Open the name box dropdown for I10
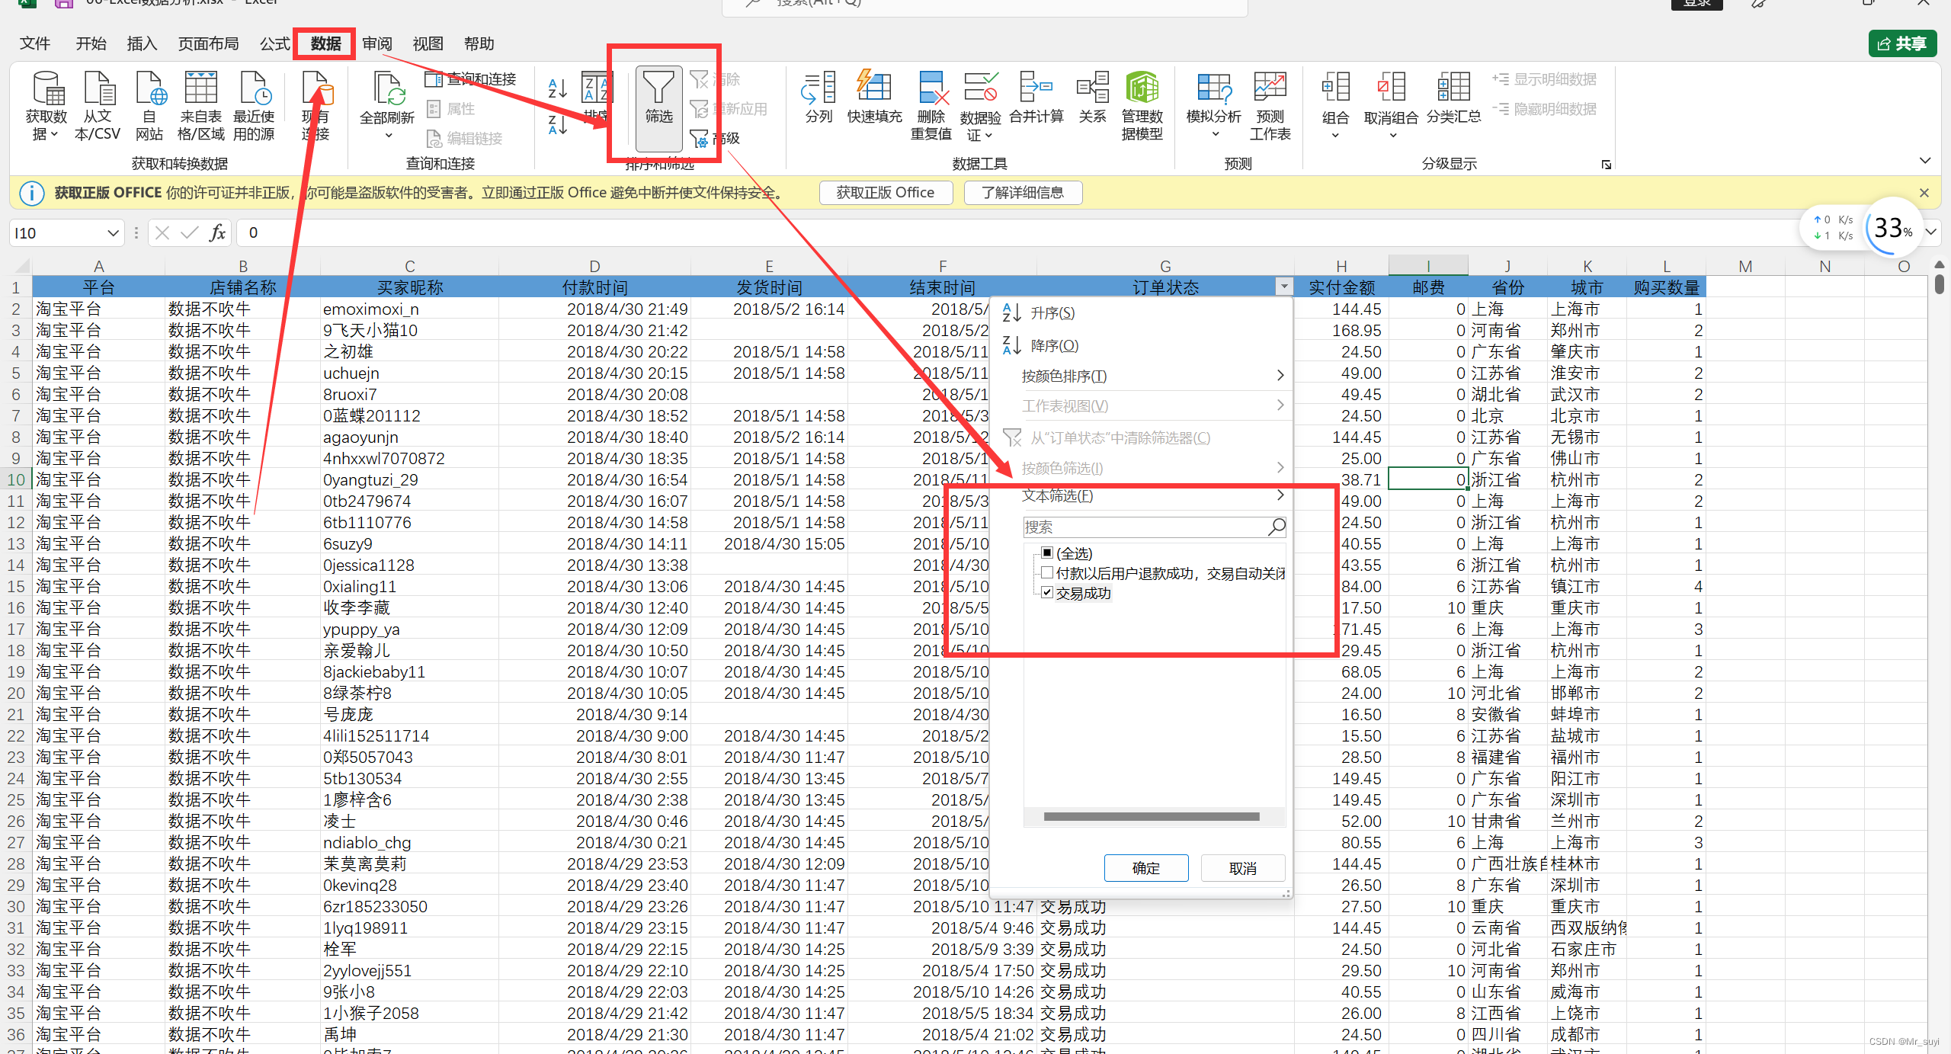The width and height of the screenshot is (1951, 1054). 112,233
